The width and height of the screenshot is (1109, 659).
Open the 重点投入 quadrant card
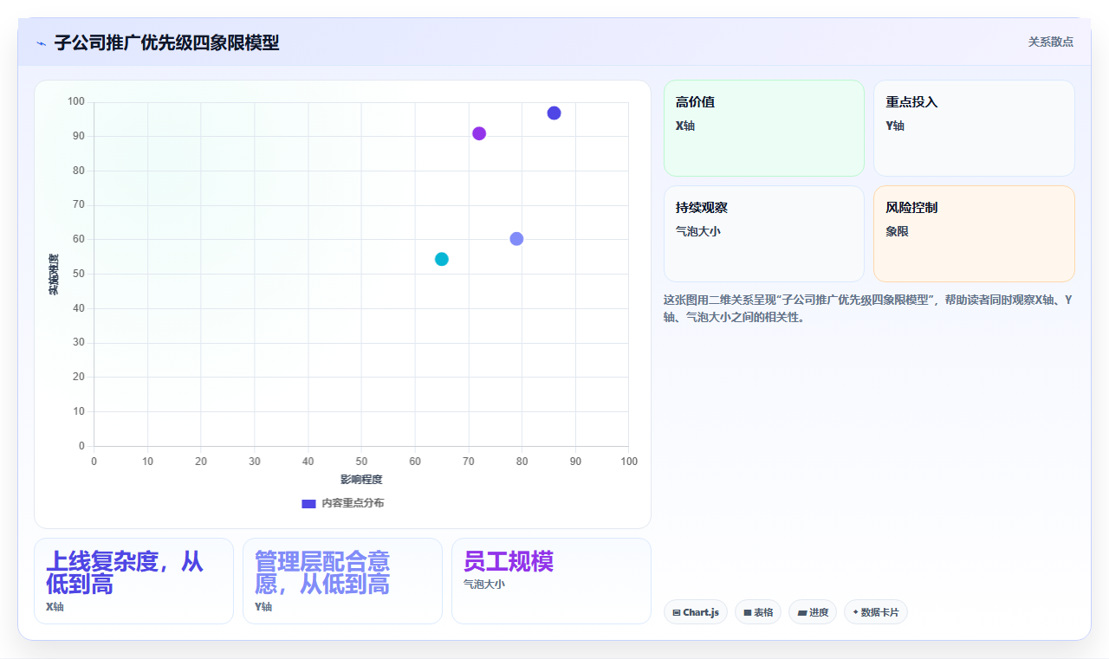pyautogui.click(x=974, y=128)
